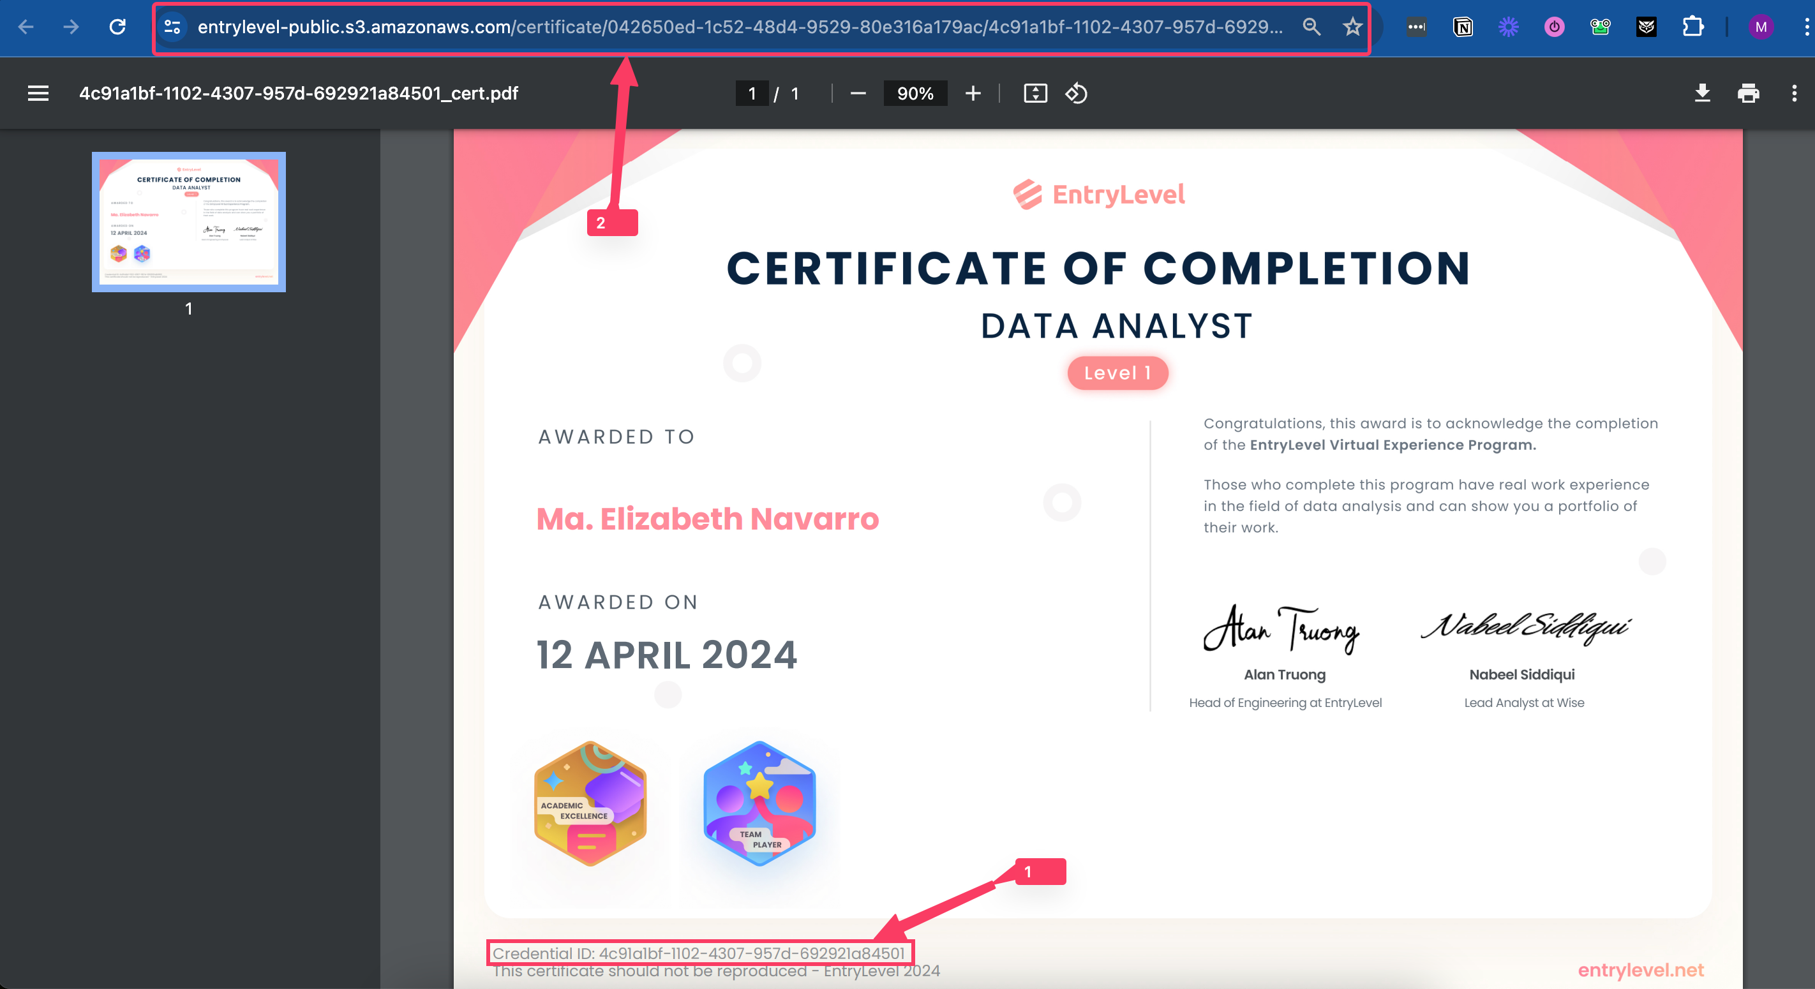Go back to the previous page

coord(26,27)
